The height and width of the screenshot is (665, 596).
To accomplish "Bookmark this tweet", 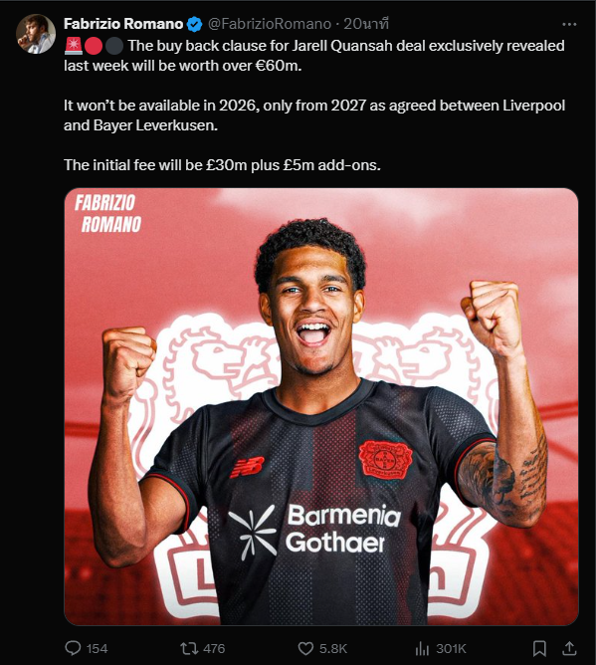I will [538, 648].
